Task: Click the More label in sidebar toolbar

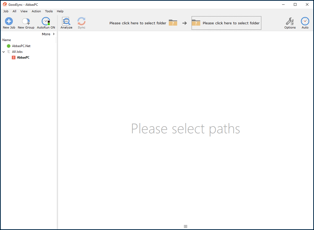Action: (x=46, y=34)
